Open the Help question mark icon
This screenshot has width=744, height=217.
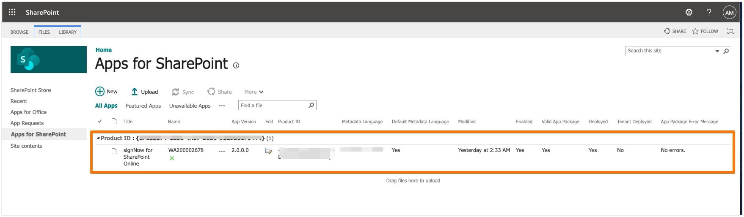709,12
